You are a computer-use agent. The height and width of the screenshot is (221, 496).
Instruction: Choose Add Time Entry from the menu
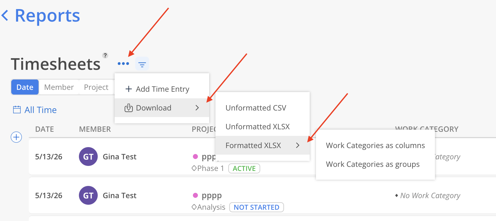point(162,89)
